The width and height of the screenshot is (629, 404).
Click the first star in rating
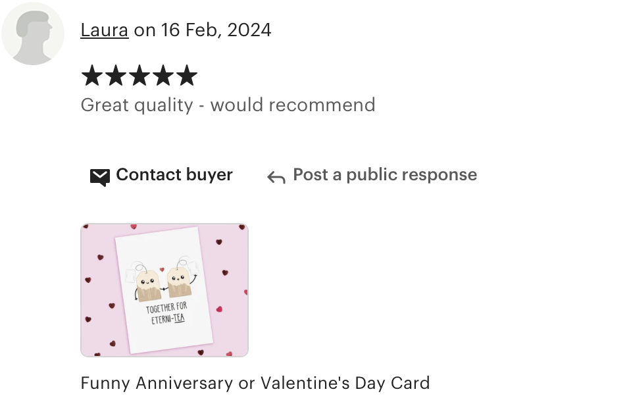(92, 76)
